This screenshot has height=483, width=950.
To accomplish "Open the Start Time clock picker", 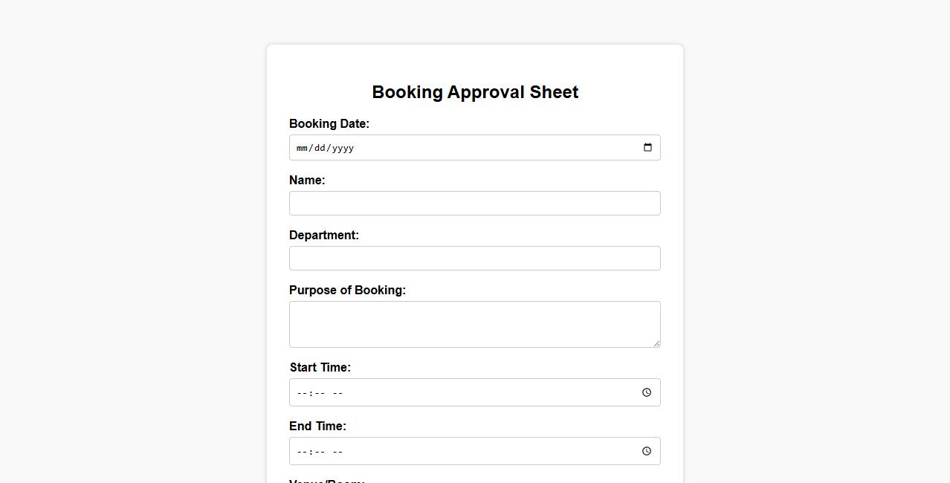I will pyautogui.click(x=647, y=392).
